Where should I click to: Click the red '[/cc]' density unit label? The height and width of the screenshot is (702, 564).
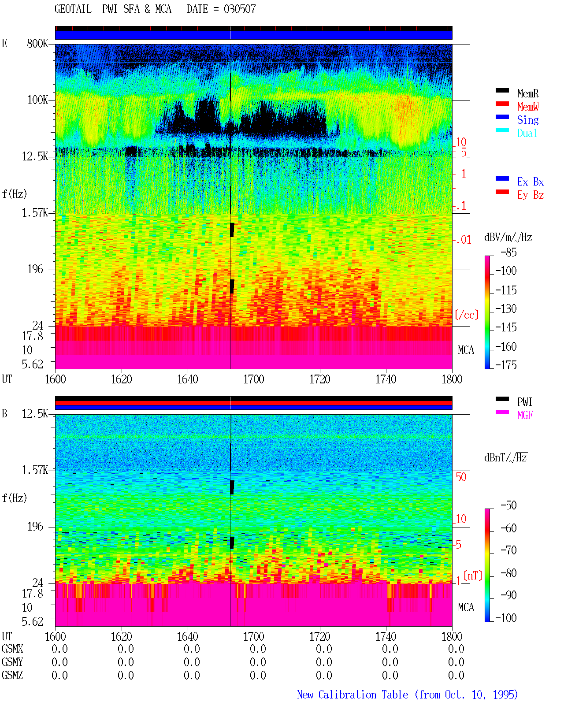(x=467, y=315)
